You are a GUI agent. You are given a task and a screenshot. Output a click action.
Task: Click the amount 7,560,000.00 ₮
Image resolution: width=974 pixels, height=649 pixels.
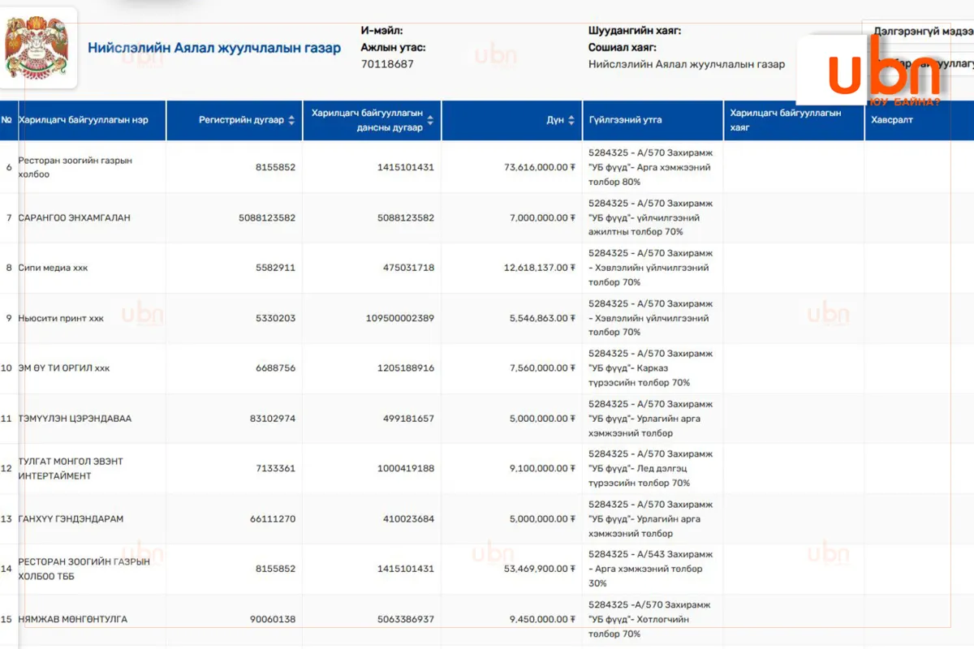(x=543, y=368)
